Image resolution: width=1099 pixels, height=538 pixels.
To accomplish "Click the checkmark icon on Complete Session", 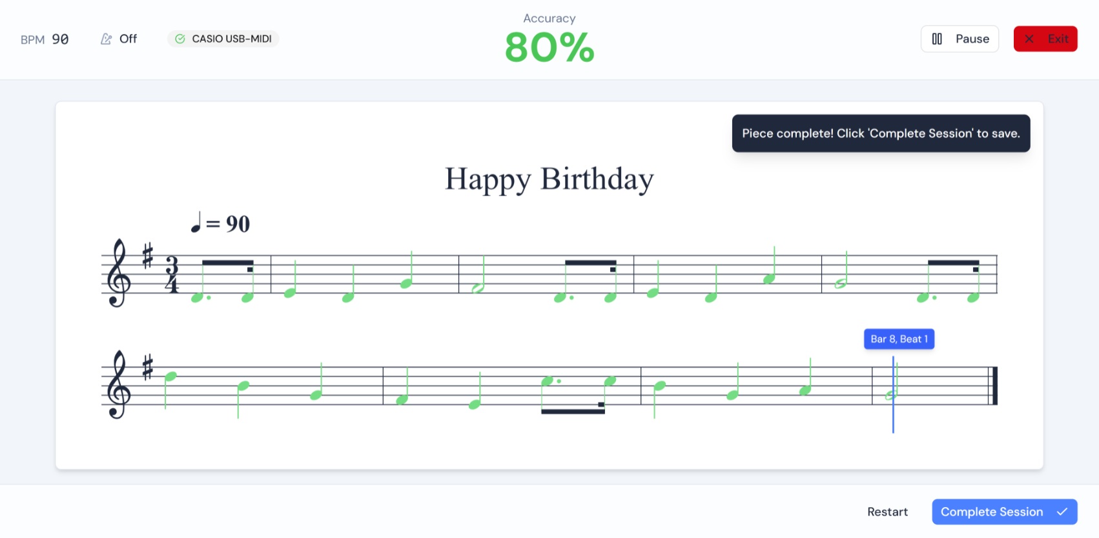I will pos(1062,512).
